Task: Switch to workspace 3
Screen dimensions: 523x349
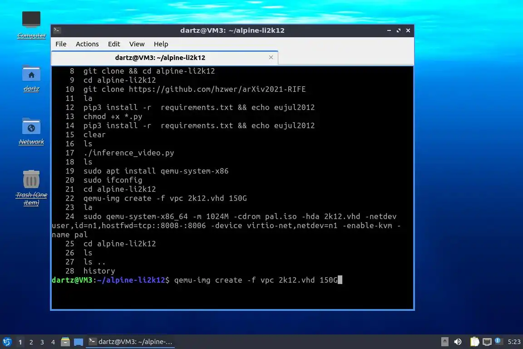Action: pos(42,342)
